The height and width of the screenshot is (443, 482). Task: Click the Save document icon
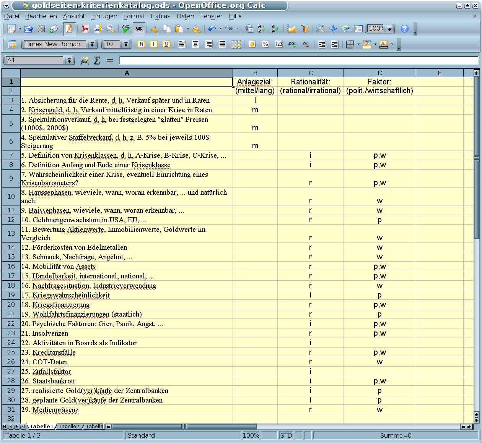41,29
